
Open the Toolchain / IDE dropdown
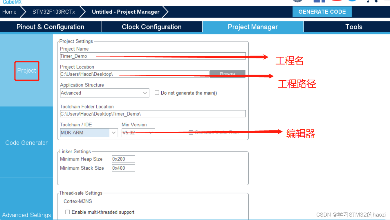pos(89,133)
